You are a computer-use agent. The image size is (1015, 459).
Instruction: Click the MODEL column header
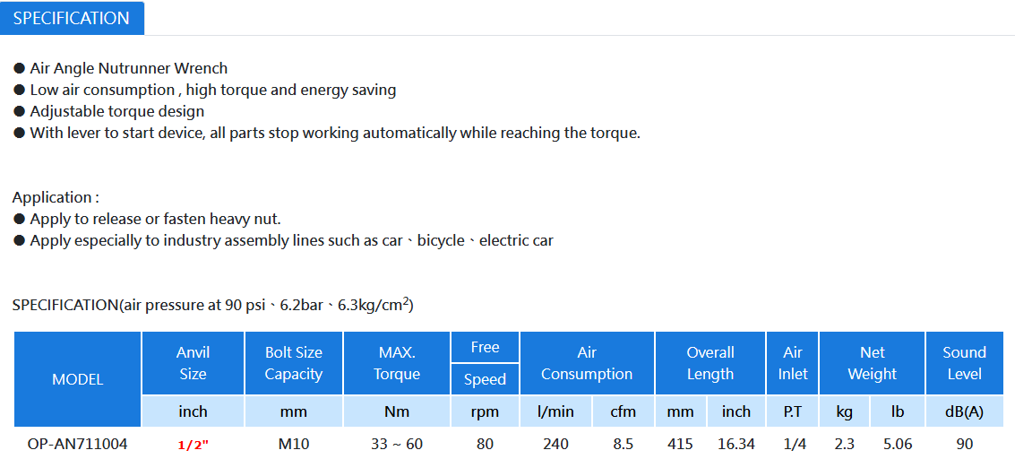78,379
